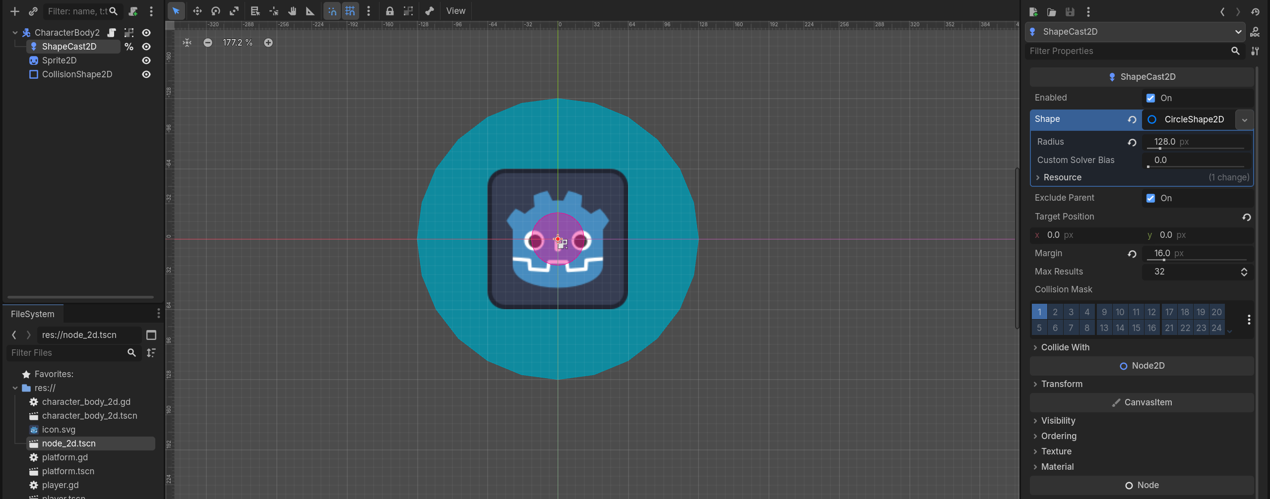Select the CollisionShape2D node

point(77,74)
